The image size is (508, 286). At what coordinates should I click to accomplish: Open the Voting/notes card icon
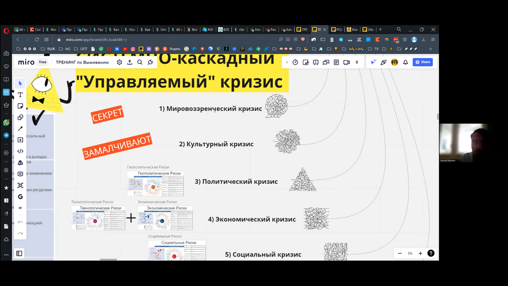click(x=306, y=62)
